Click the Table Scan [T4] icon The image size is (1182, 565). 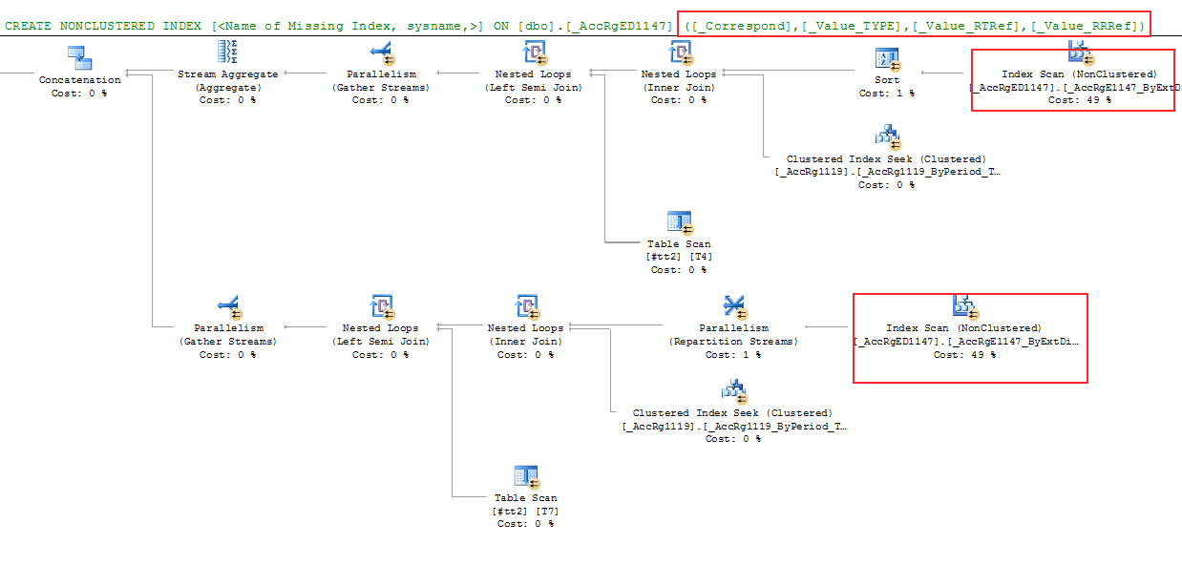pos(680,221)
